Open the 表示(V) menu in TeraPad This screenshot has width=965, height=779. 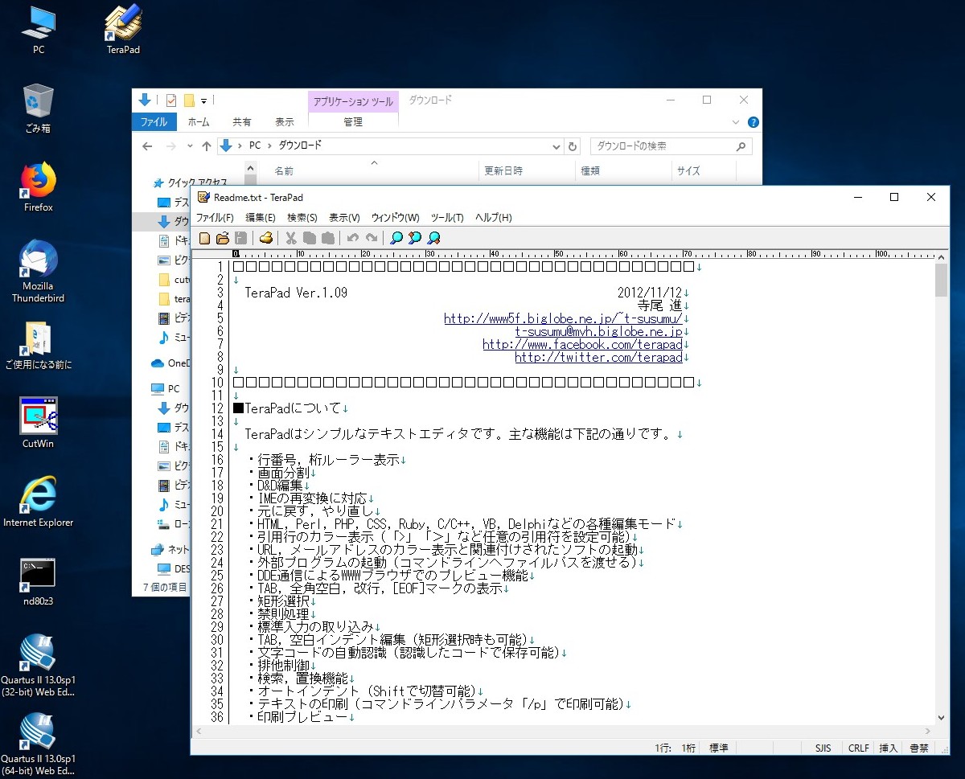coord(344,218)
